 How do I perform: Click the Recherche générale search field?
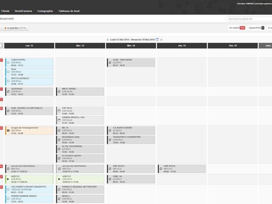[249, 19]
